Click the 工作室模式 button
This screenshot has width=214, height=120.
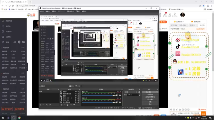(x=150, y=99)
